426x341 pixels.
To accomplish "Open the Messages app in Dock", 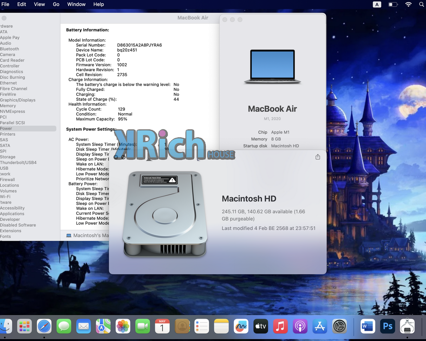I will pos(64,326).
